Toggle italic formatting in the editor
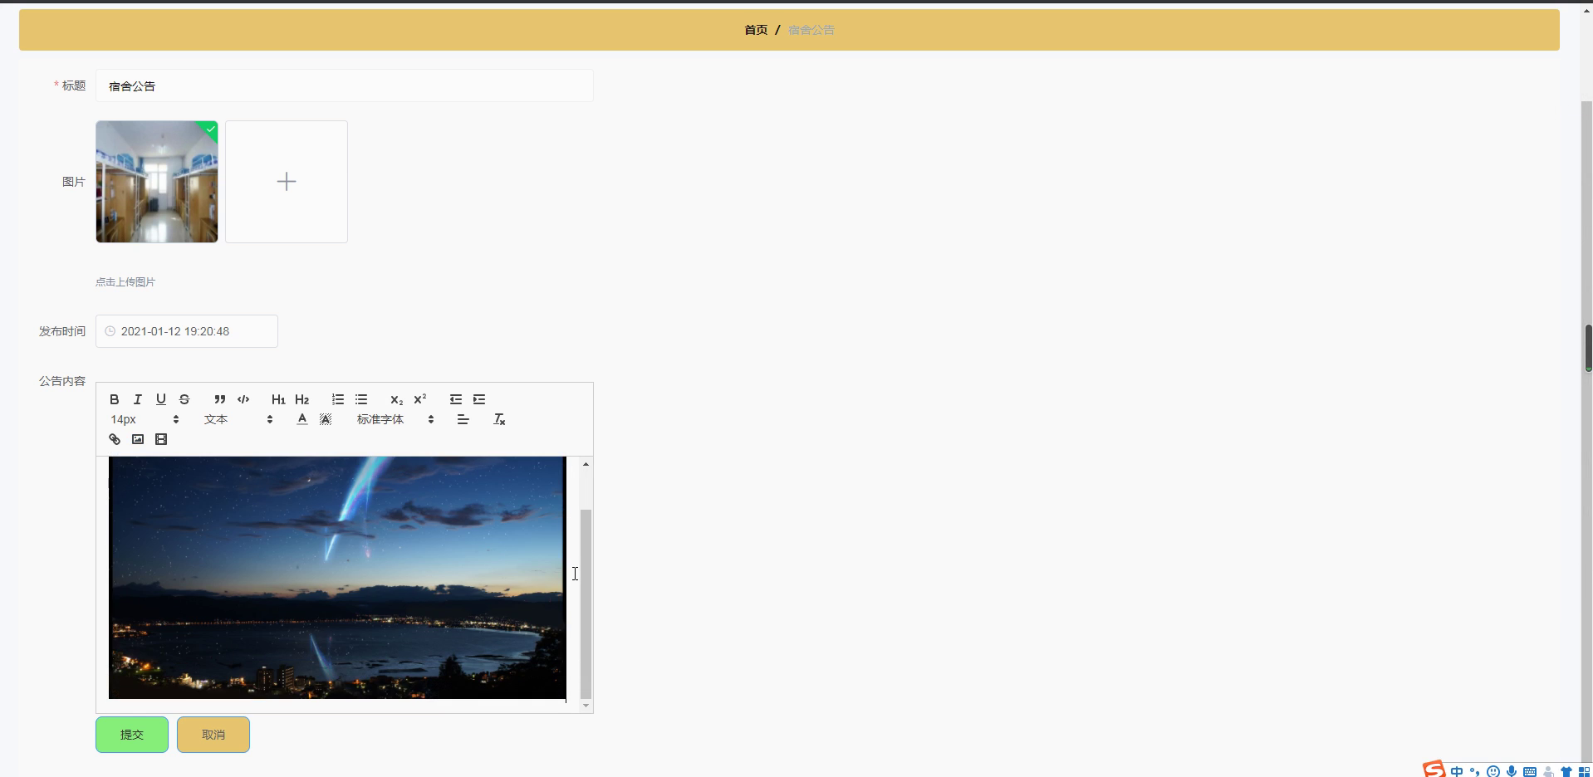Viewport: 1593px width, 777px height. (x=138, y=399)
